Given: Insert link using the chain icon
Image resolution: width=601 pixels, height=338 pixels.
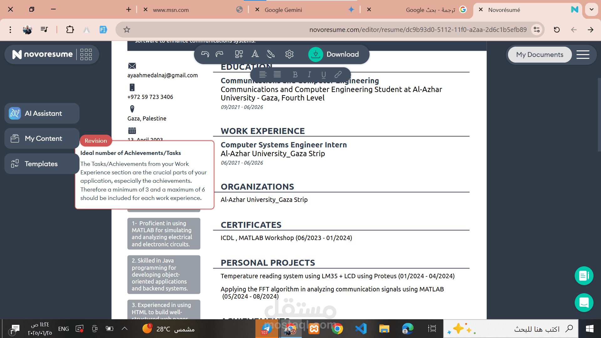Looking at the screenshot, I should click(x=338, y=74).
